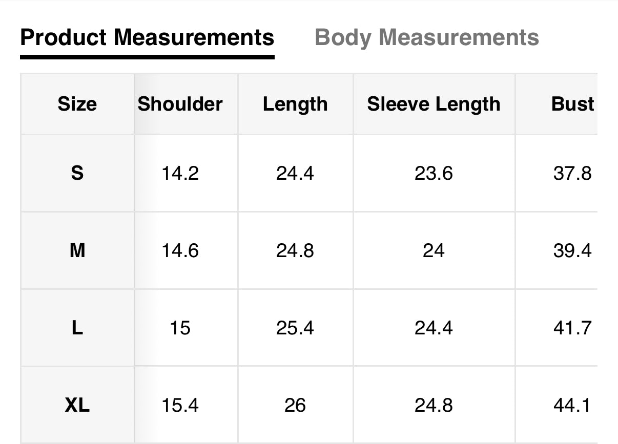The height and width of the screenshot is (444, 618).
Task: Click the Length column header
Action: point(295,104)
